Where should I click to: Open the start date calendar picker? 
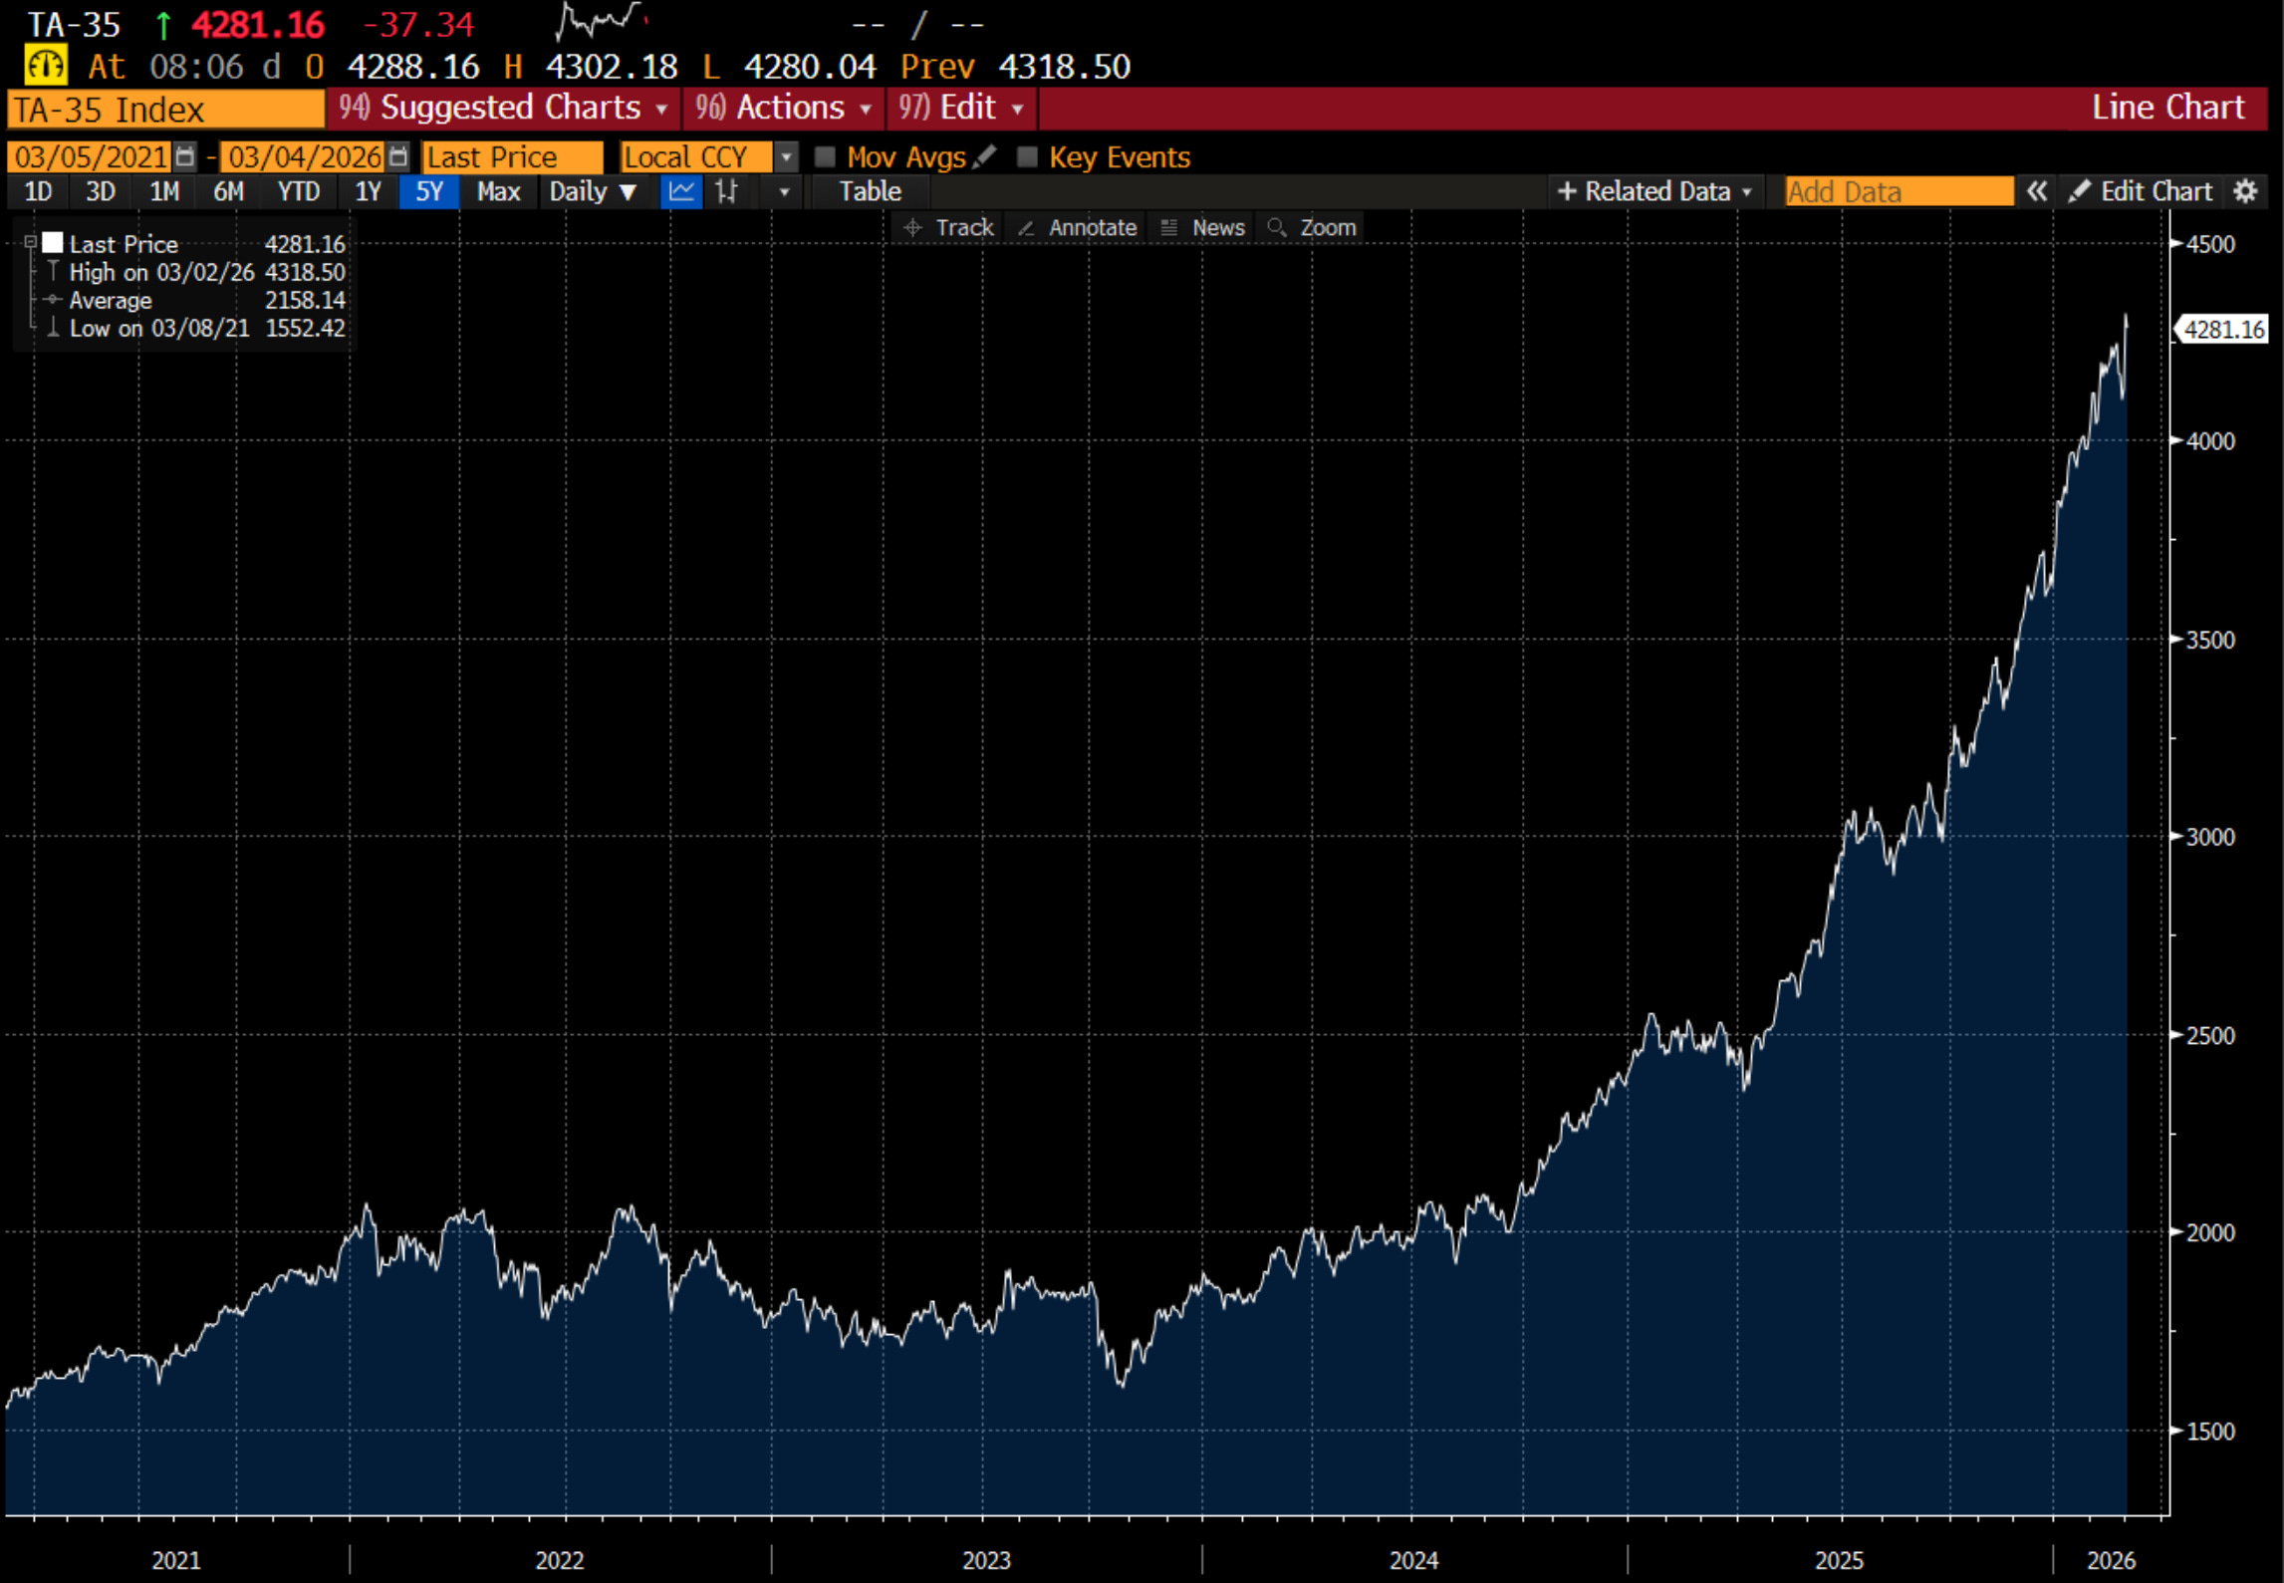(x=185, y=156)
